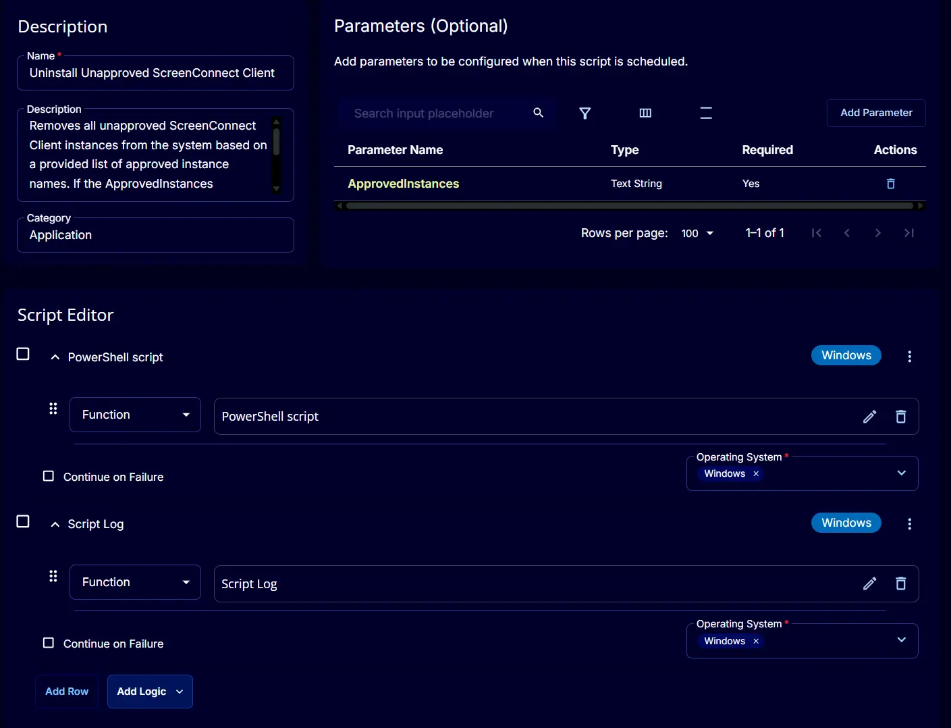Click the Add Parameter button
The width and height of the screenshot is (951, 728).
pyautogui.click(x=876, y=113)
